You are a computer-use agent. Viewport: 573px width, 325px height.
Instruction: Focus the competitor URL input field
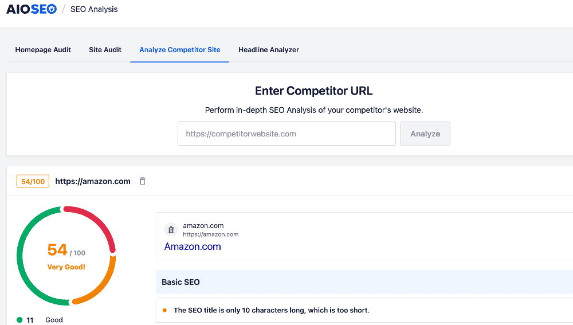[x=286, y=134]
